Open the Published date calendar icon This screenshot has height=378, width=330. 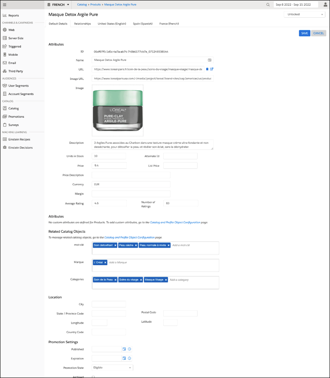[x=124, y=349]
